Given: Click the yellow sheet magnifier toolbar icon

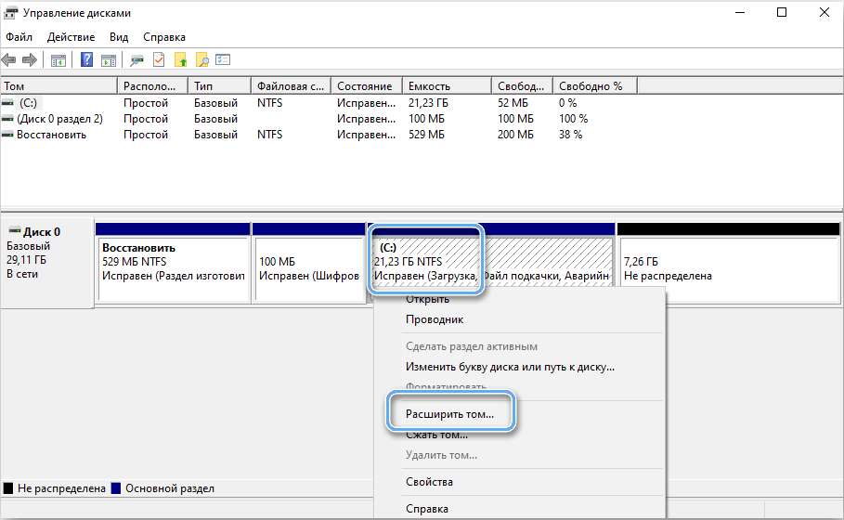Looking at the screenshot, I should pos(201,60).
